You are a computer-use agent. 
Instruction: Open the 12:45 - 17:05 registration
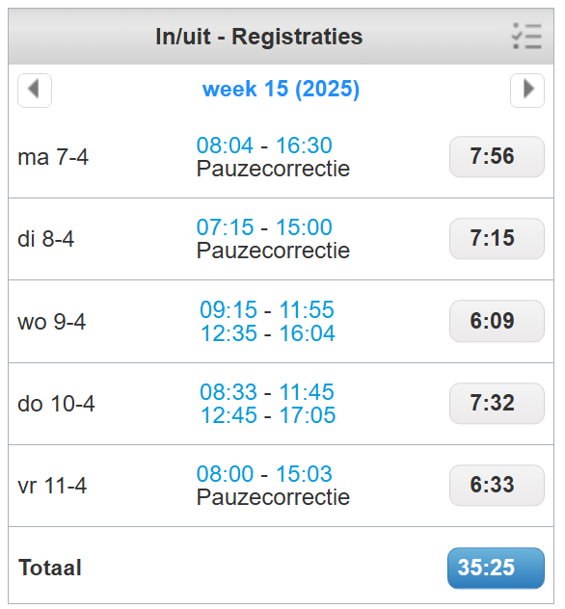268,415
